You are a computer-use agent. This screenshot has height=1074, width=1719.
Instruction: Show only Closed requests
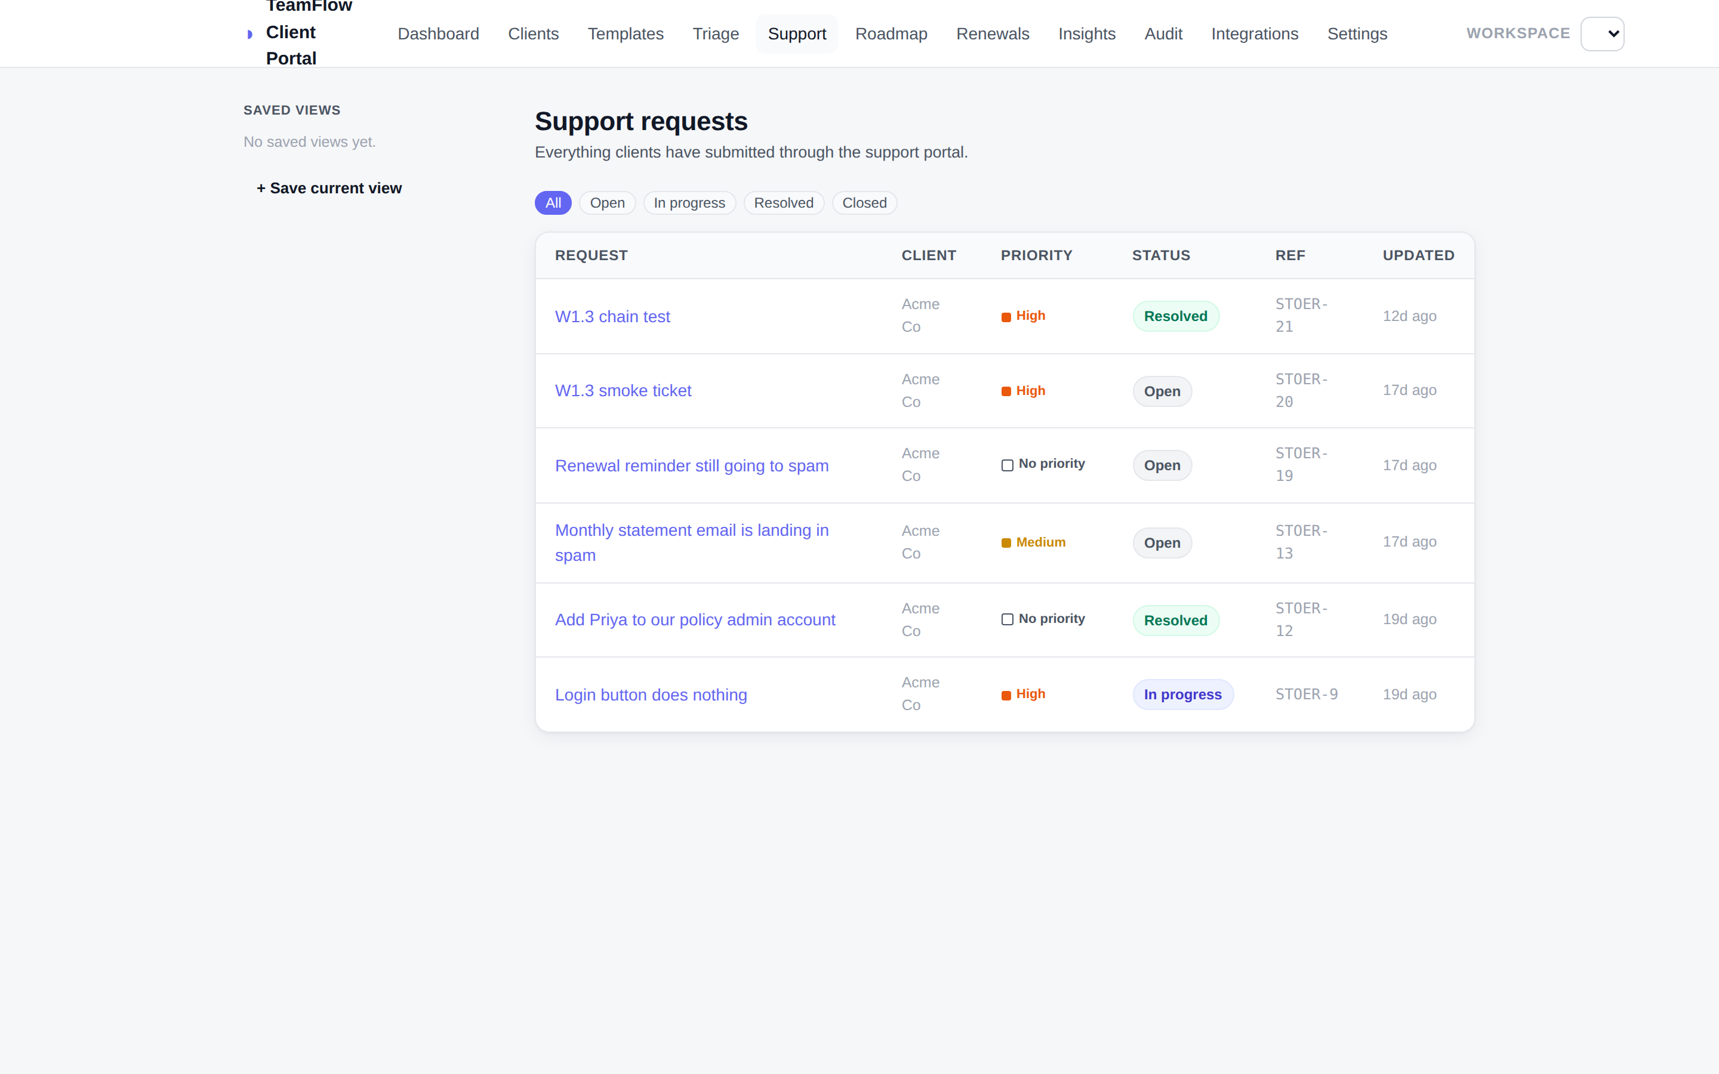[864, 203]
